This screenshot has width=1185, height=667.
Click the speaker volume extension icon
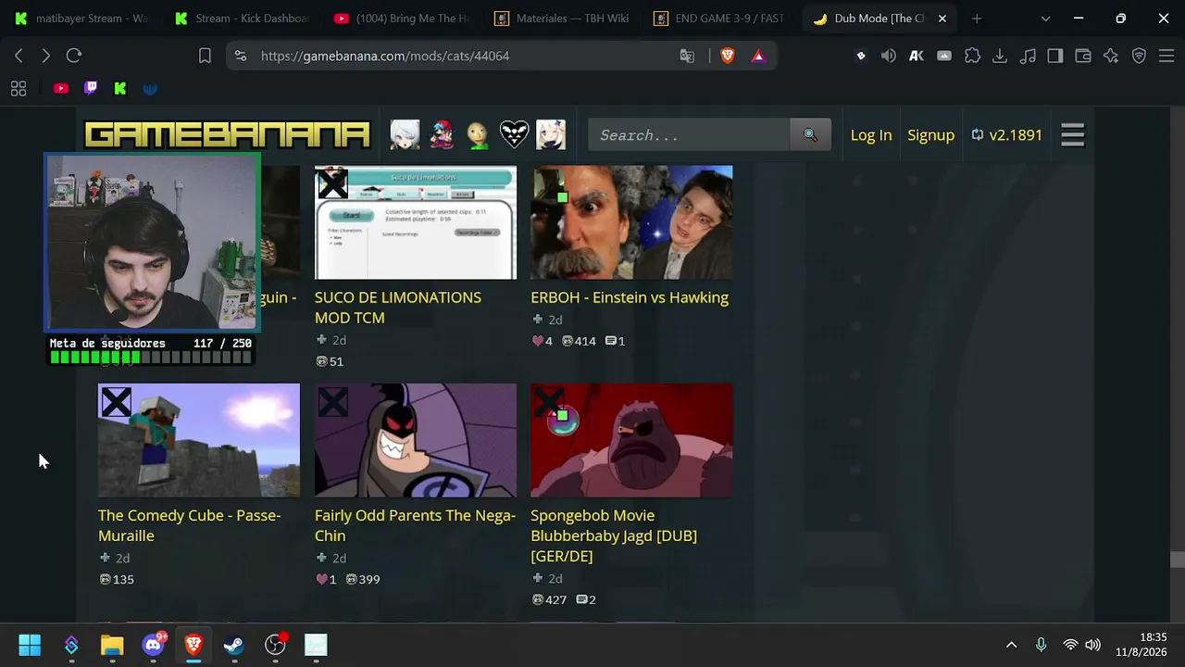(889, 56)
